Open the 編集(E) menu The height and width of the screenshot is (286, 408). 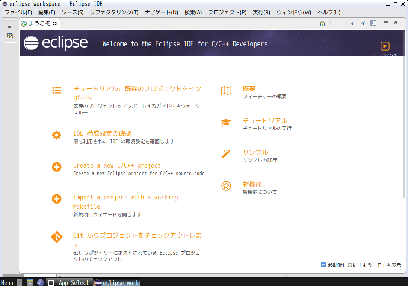coord(47,12)
